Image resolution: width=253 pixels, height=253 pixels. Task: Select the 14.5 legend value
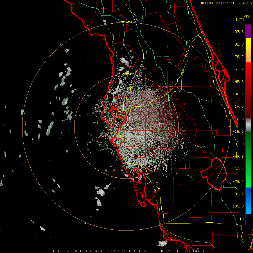pos(239,107)
